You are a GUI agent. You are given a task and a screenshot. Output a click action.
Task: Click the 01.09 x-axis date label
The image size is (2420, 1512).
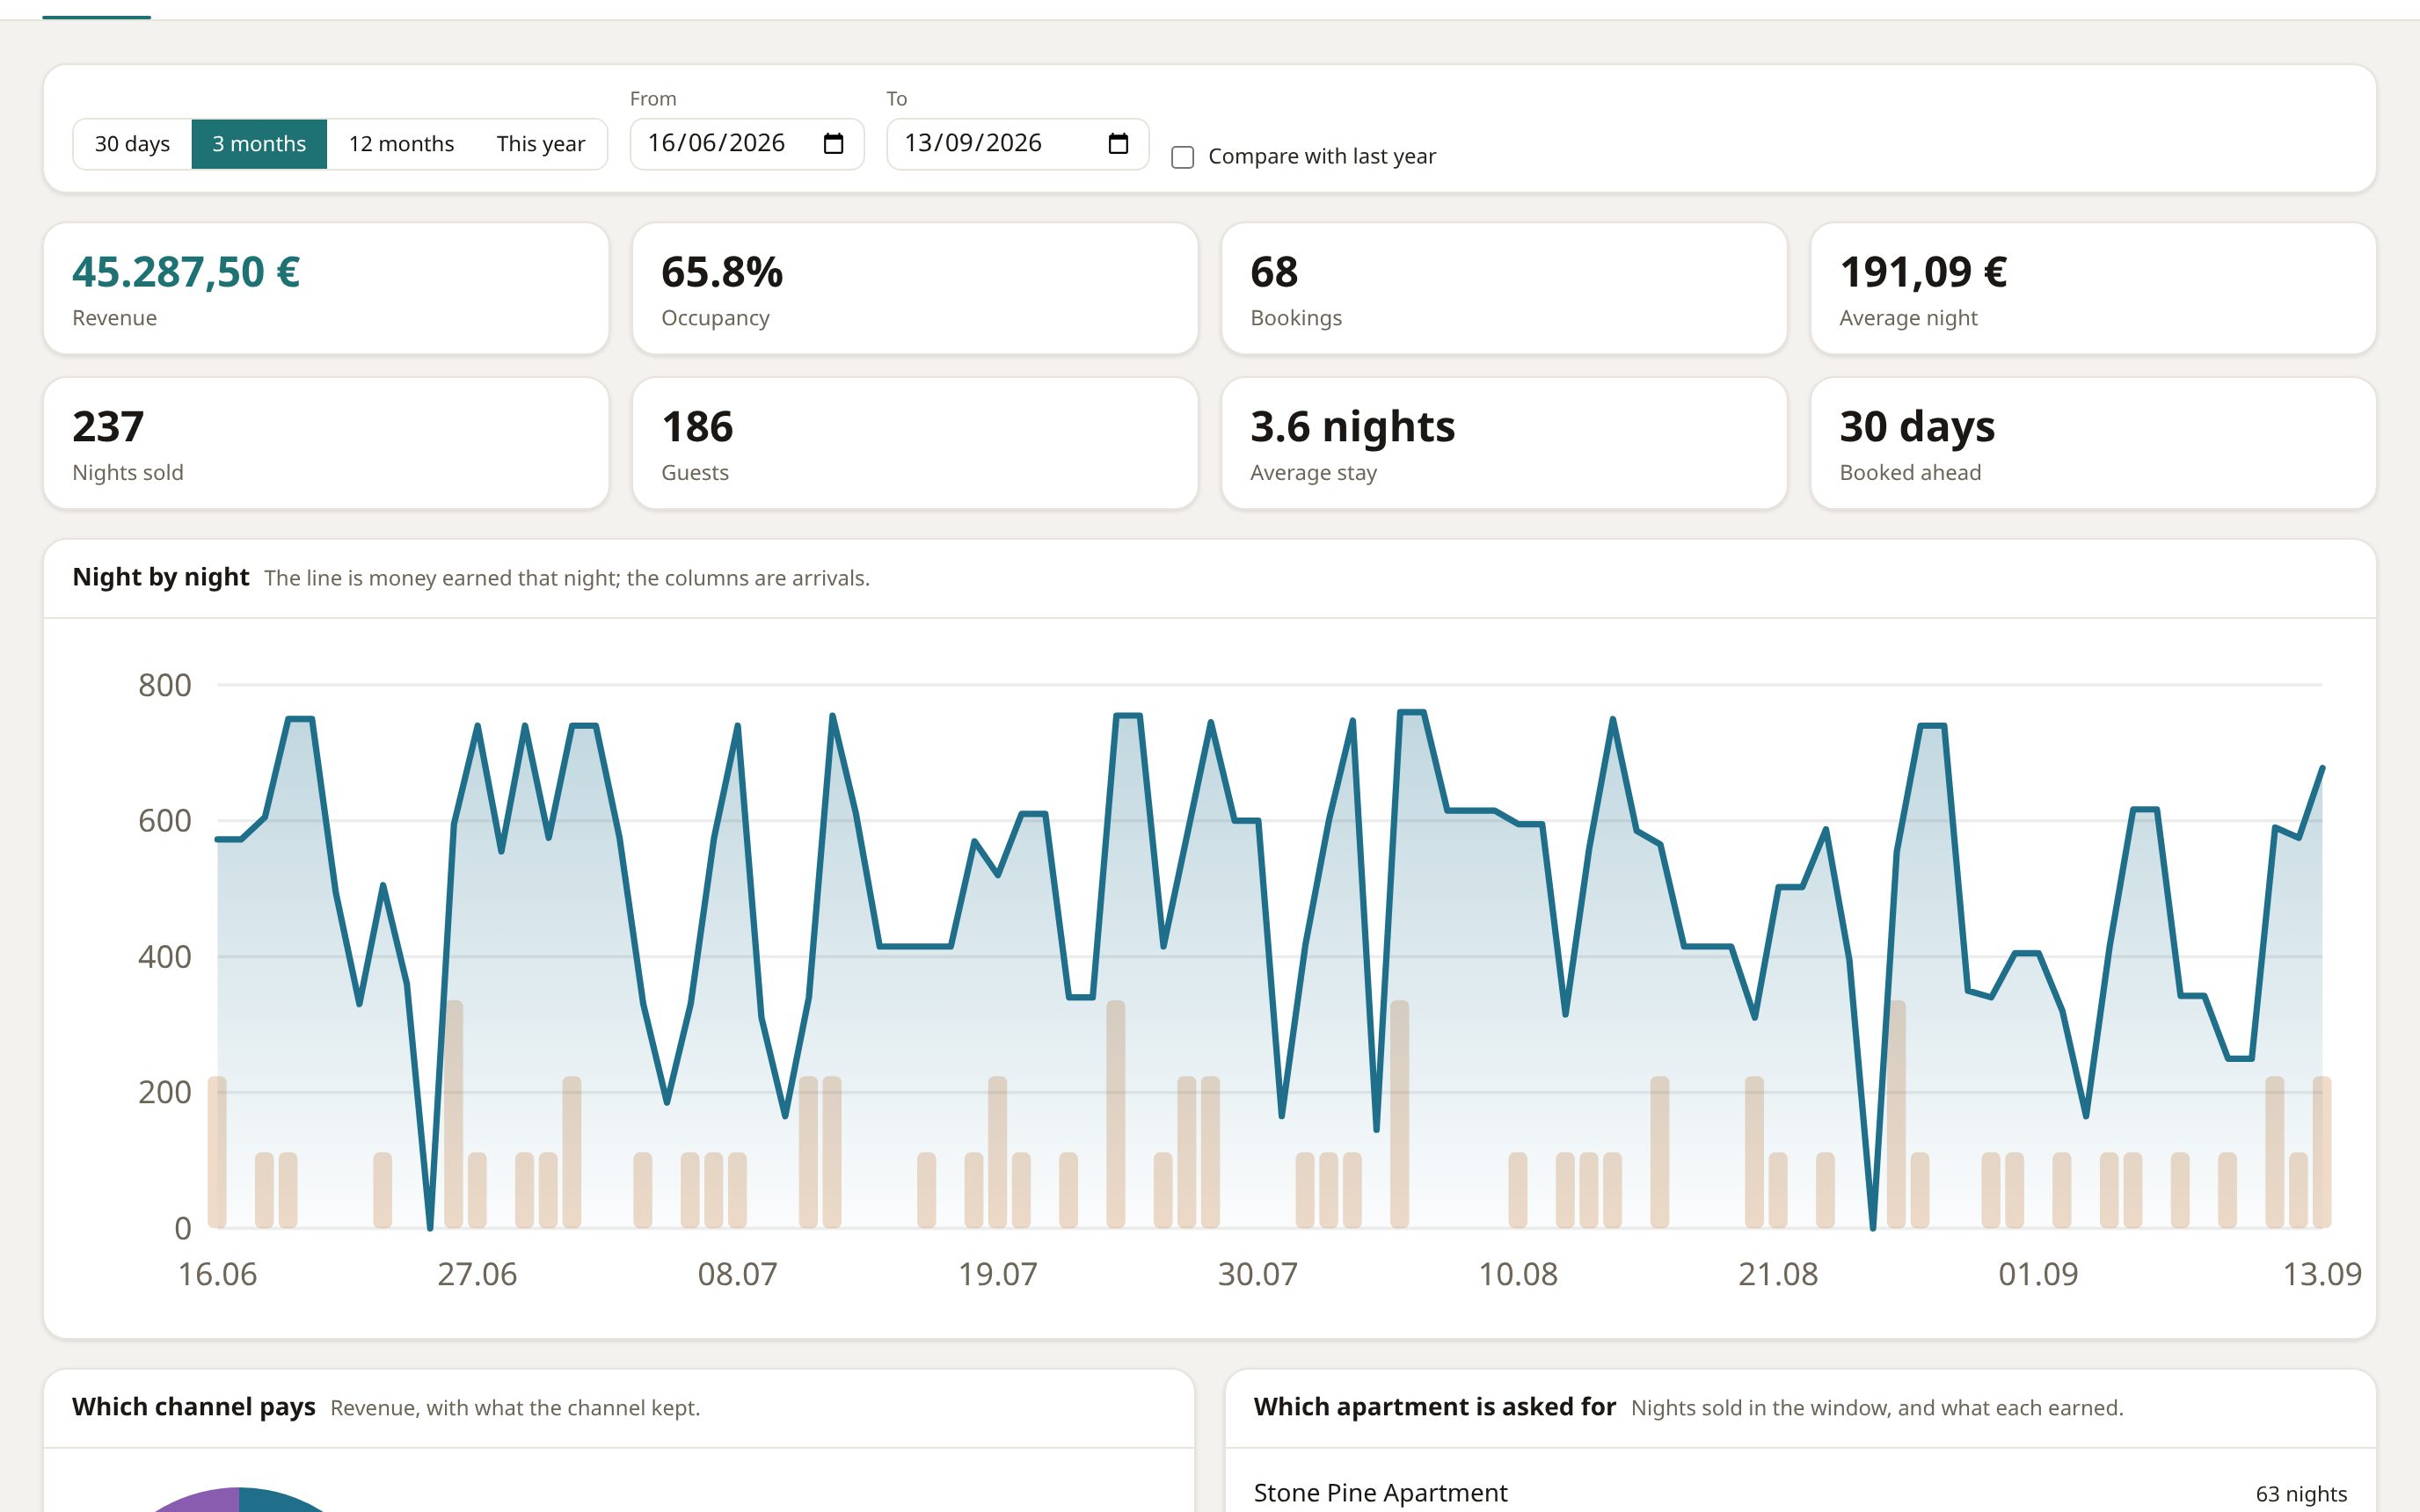point(2038,1274)
